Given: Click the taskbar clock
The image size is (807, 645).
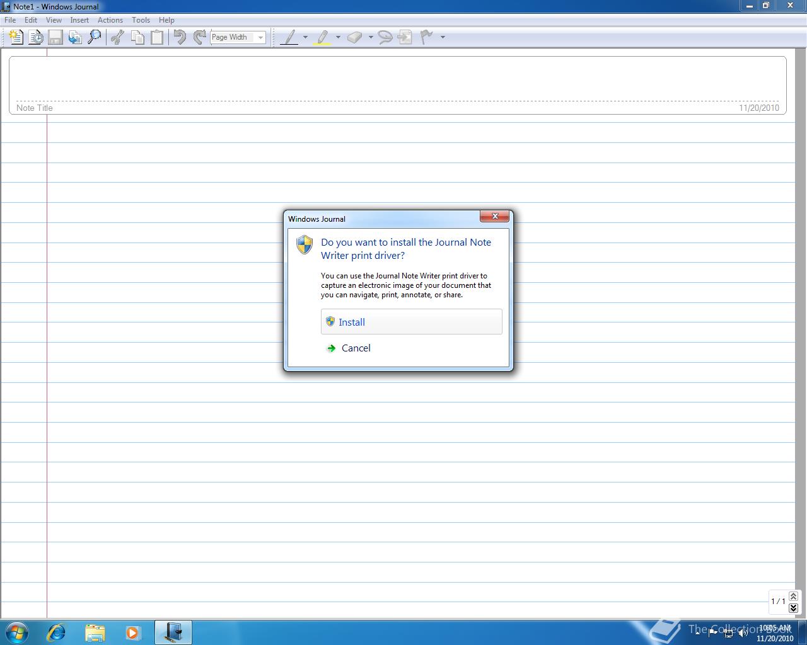Looking at the screenshot, I should 775,633.
